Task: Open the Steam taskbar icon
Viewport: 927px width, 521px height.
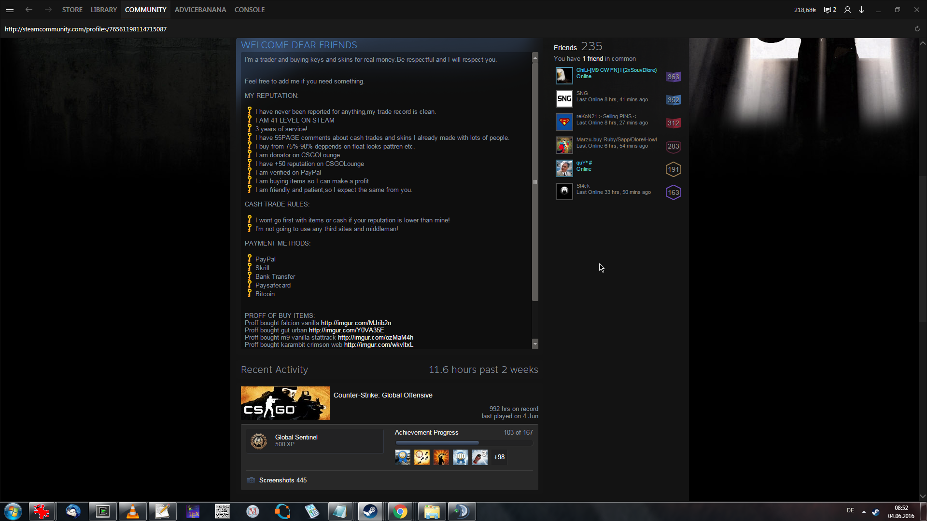Action: 370,511
